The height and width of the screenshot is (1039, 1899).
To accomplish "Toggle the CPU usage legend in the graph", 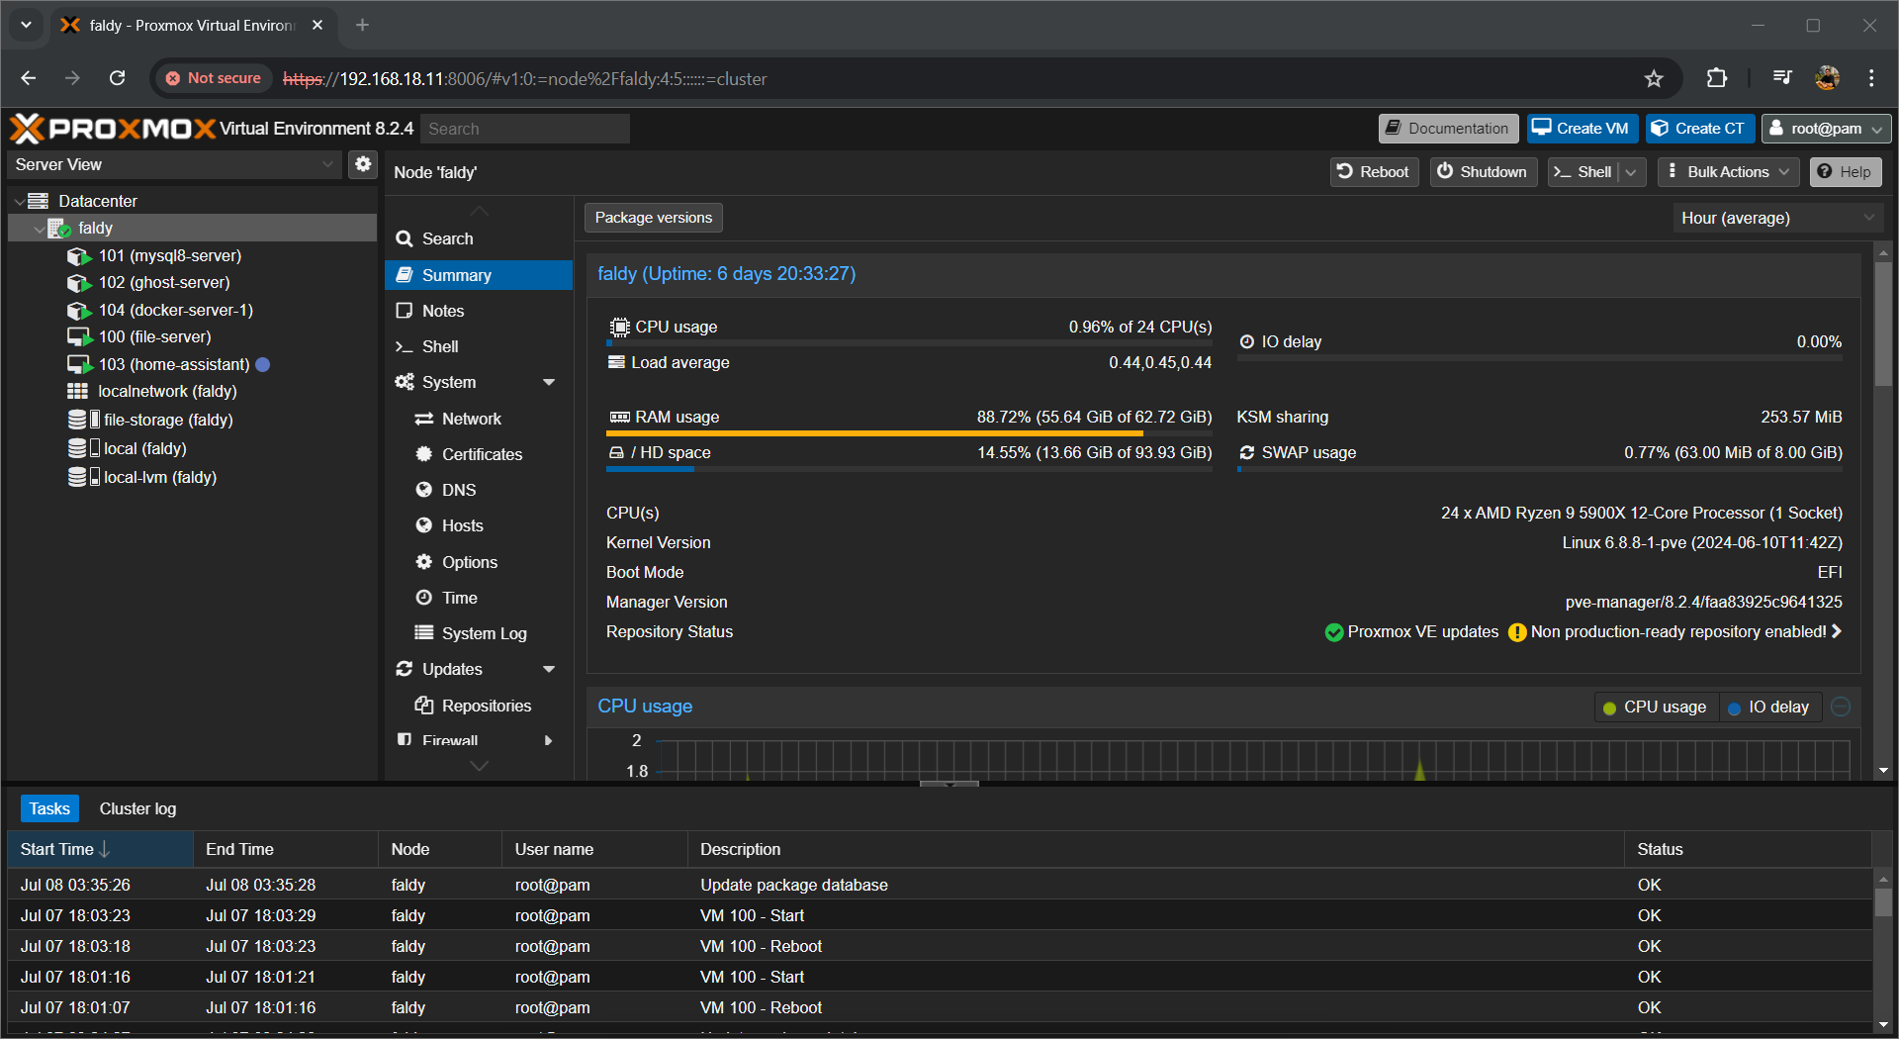I will pyautogui.click(x=1655, y=707).
